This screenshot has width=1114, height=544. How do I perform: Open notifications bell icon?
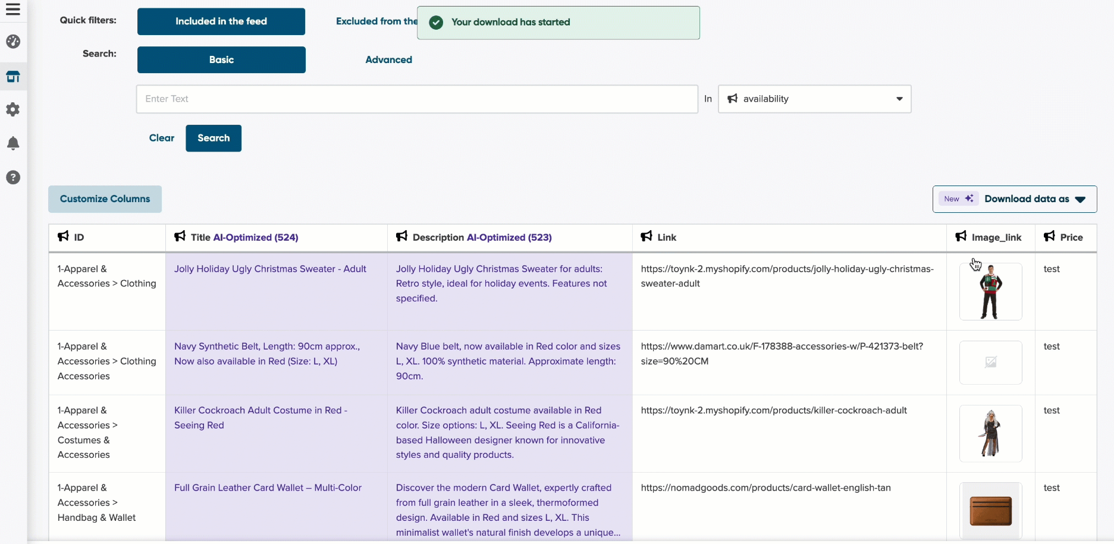pyautogui.click(x=13, y=143)
